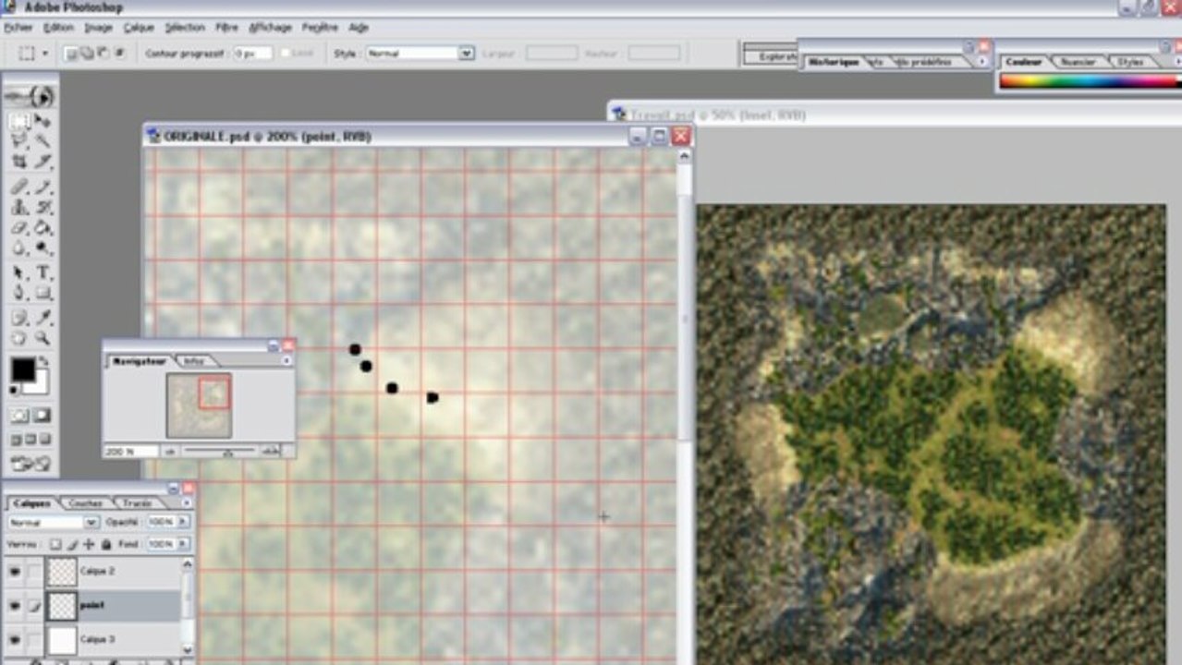Select the Paint Bucket tool
Screen dimensions: 1182x665
click(43, 227)
